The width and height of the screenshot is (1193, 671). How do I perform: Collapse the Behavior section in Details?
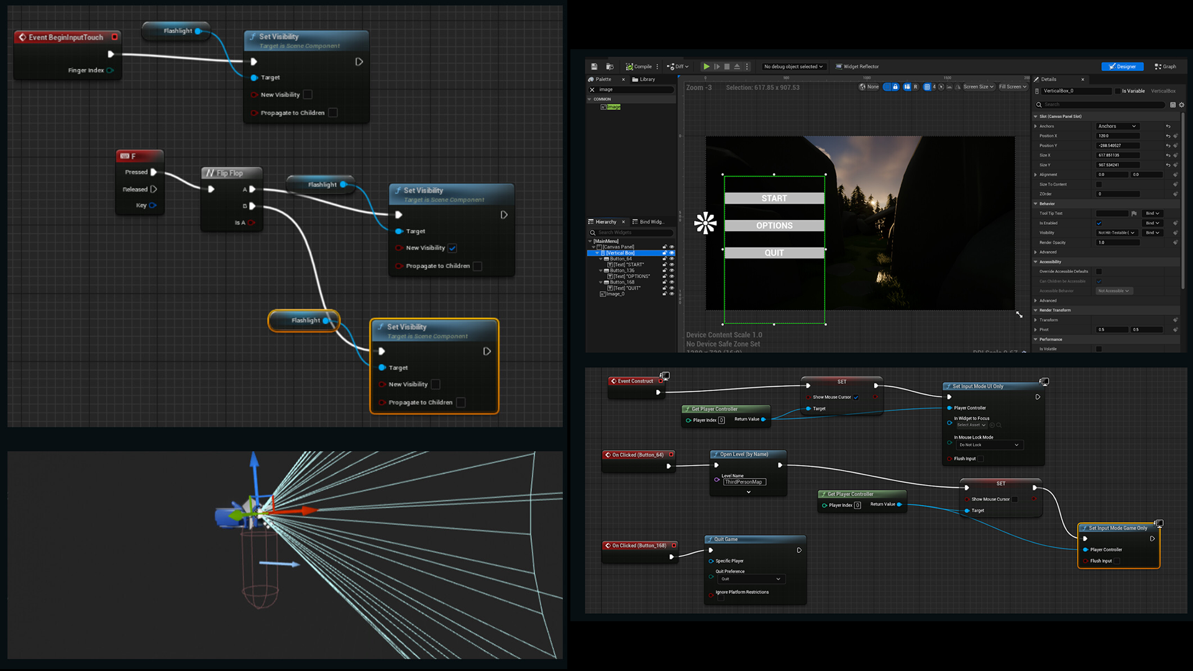point(1036,204)
